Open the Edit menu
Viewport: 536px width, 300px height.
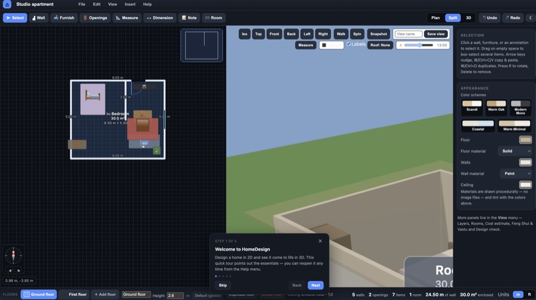point(96,4)
